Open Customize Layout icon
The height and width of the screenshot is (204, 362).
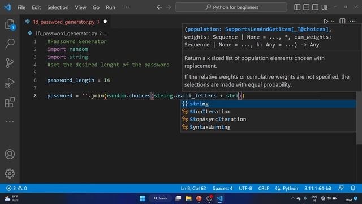click(325, 7)
